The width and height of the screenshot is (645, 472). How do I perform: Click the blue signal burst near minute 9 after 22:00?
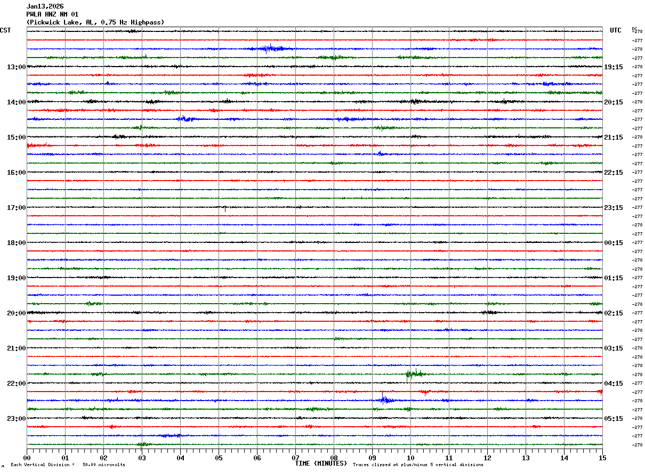(x=387, y=399)
